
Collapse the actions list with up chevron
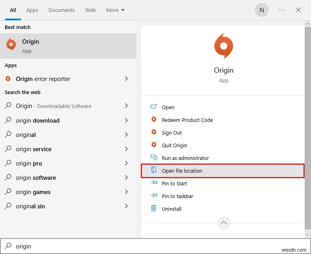point(224,223)
